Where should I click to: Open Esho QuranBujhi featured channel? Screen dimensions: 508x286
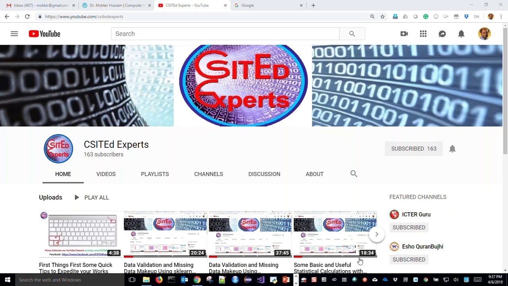pos(422,247)
